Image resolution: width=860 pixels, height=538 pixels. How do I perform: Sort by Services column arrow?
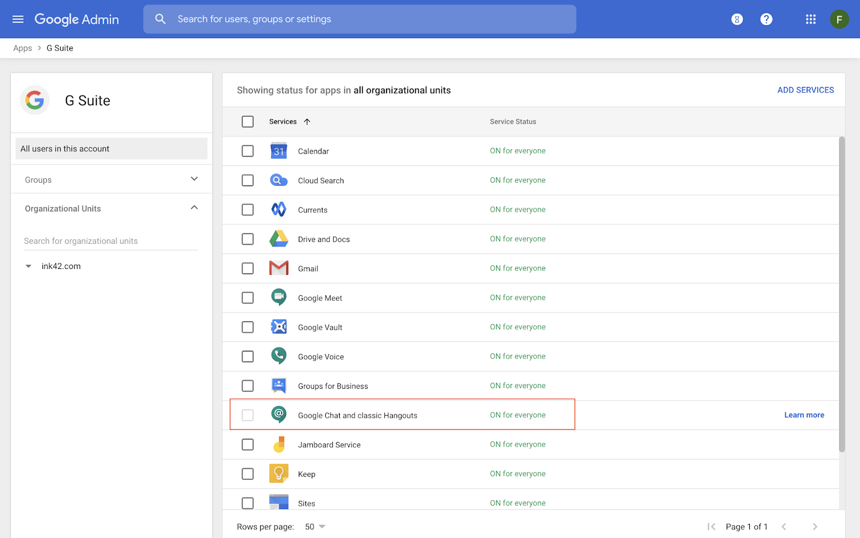coord(307,122)
